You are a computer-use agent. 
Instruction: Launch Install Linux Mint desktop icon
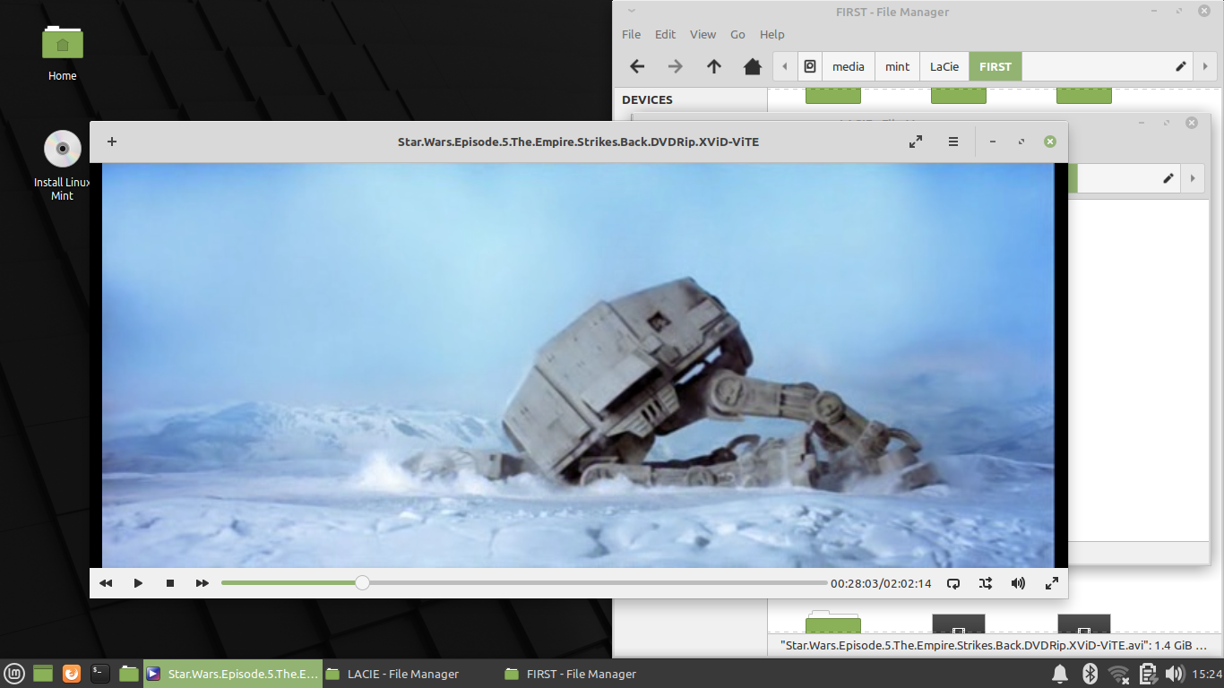point(63,165)
